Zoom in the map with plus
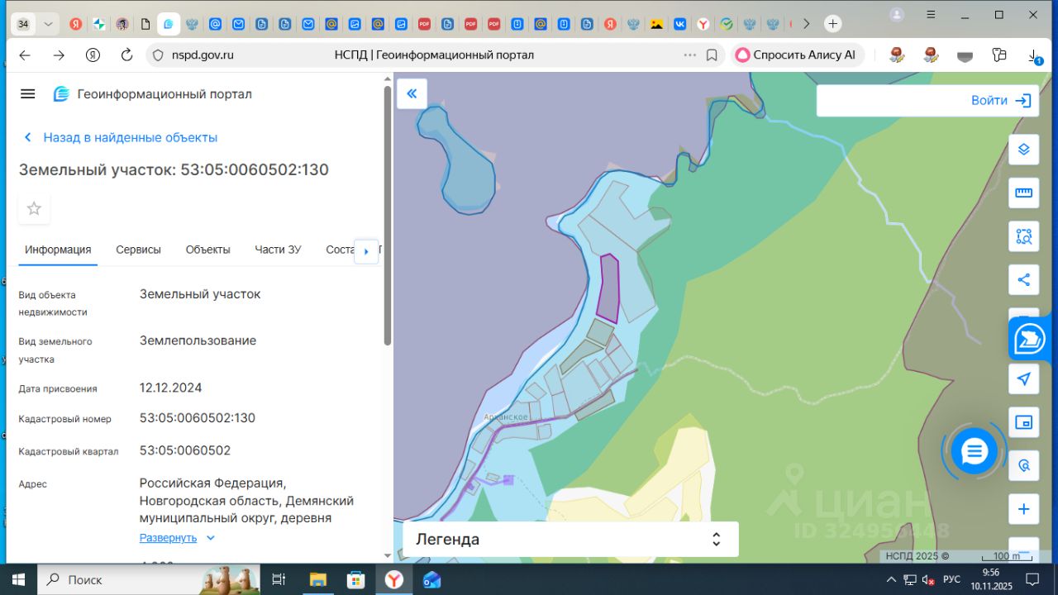Screen dimensions: 1058x595 [x=1023, y=509]
